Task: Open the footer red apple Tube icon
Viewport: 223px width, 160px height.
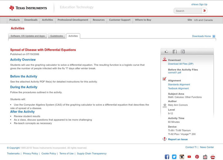Action: tap(213, 157)
